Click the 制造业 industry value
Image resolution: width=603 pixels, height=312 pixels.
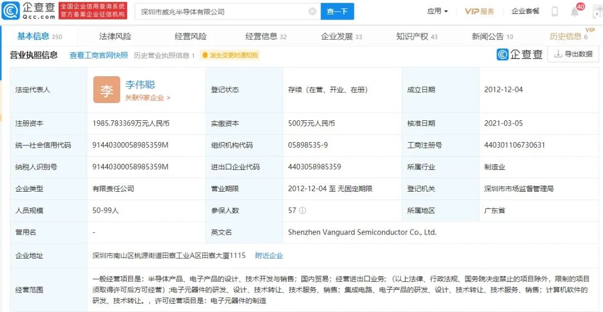click(495, 167)
